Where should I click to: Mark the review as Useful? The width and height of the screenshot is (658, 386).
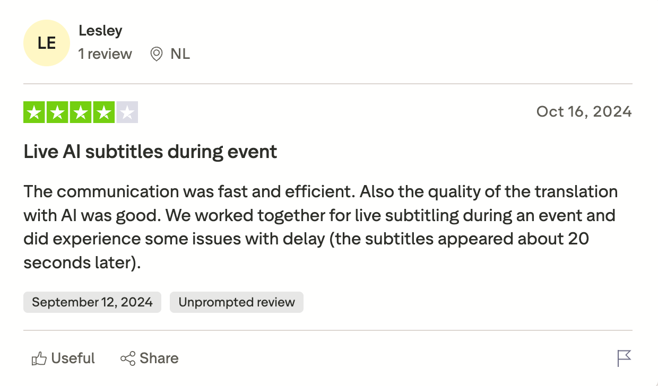(x=63, y=358)
